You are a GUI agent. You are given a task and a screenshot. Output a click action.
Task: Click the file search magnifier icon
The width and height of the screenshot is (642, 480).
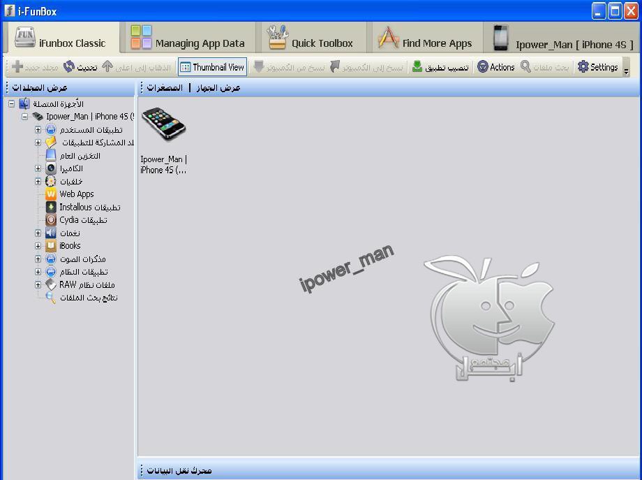pos(525,66)
